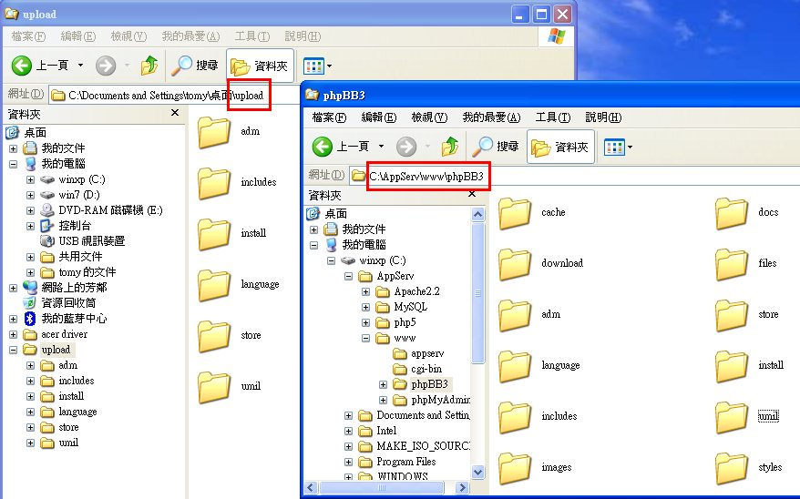Expand the phpMyAdmin tree node

(382, 400)
